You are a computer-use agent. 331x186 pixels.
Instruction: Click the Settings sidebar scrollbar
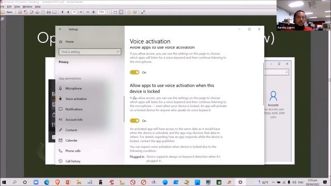click(124, 109)
